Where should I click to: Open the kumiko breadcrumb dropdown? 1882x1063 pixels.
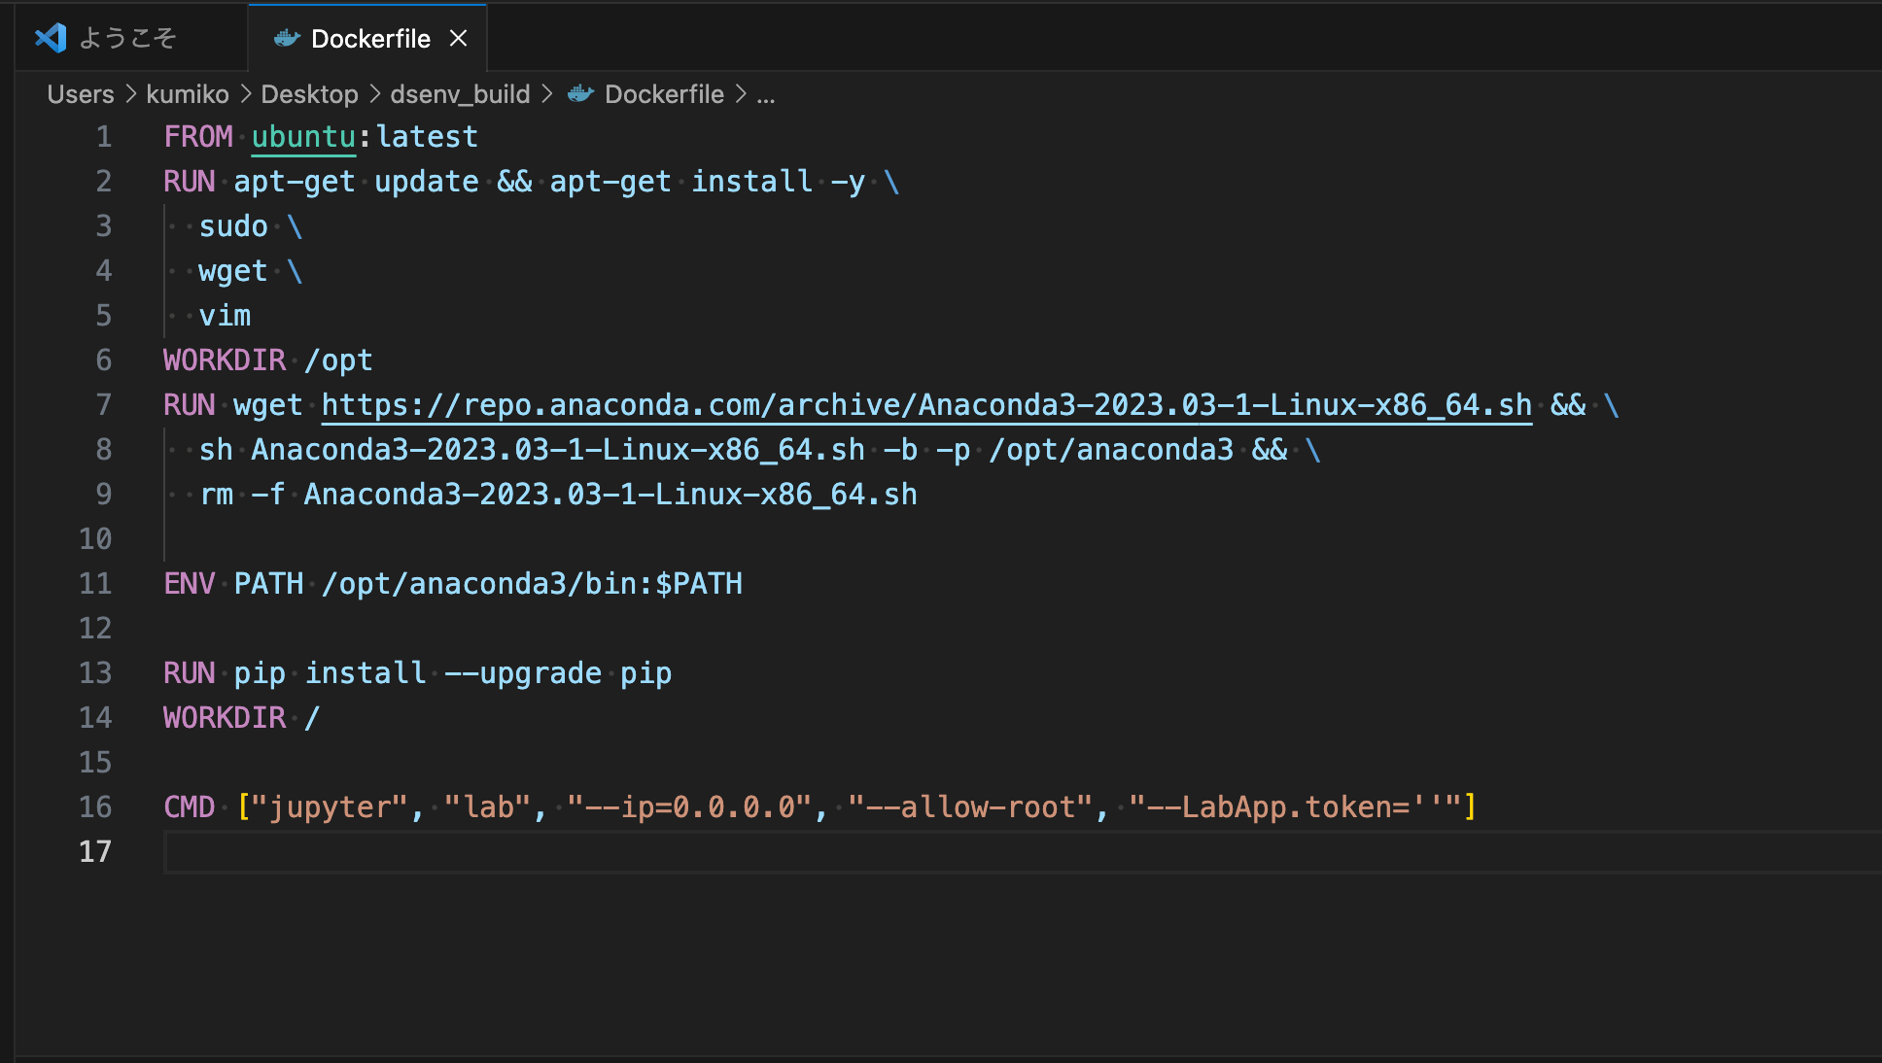[x=188, y=93]
